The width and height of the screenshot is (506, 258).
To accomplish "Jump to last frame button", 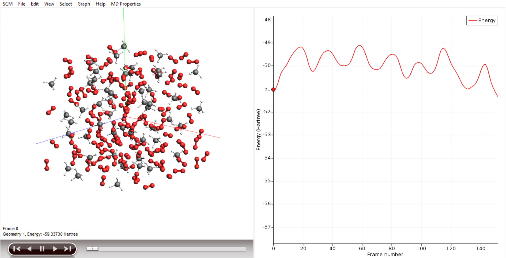I will pyautogui.click(x=68, y=249).
